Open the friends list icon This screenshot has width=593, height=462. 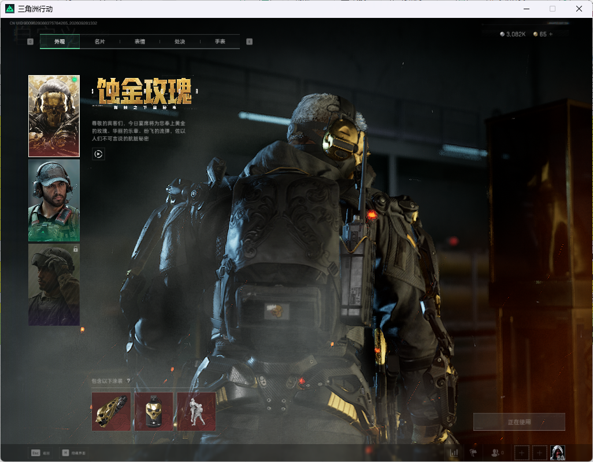coord(496,453)
